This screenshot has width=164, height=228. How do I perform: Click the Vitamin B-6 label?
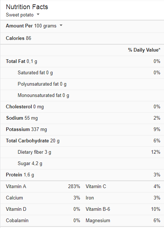[x=98, y=209]
